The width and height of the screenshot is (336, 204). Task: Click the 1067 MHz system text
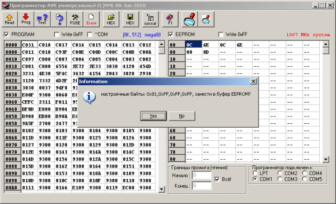click(x=308, y=35)
